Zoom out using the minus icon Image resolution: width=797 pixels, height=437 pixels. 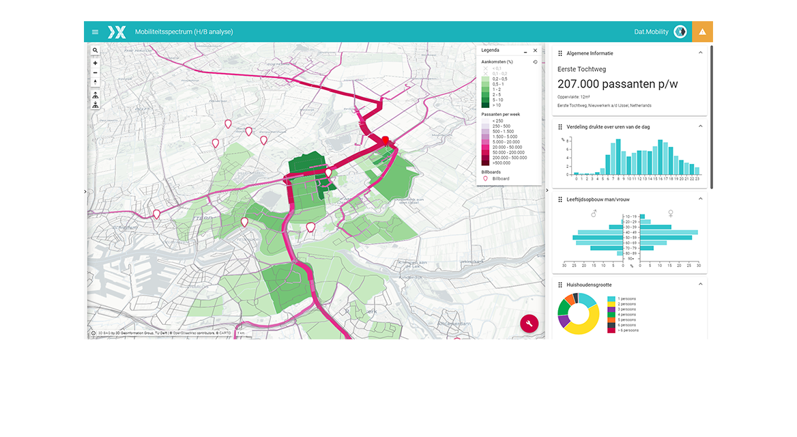(95, 72)
